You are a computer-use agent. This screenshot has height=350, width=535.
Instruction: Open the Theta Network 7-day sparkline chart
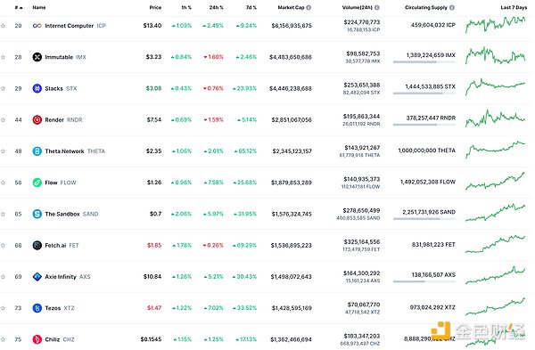(x=495, y=150)
